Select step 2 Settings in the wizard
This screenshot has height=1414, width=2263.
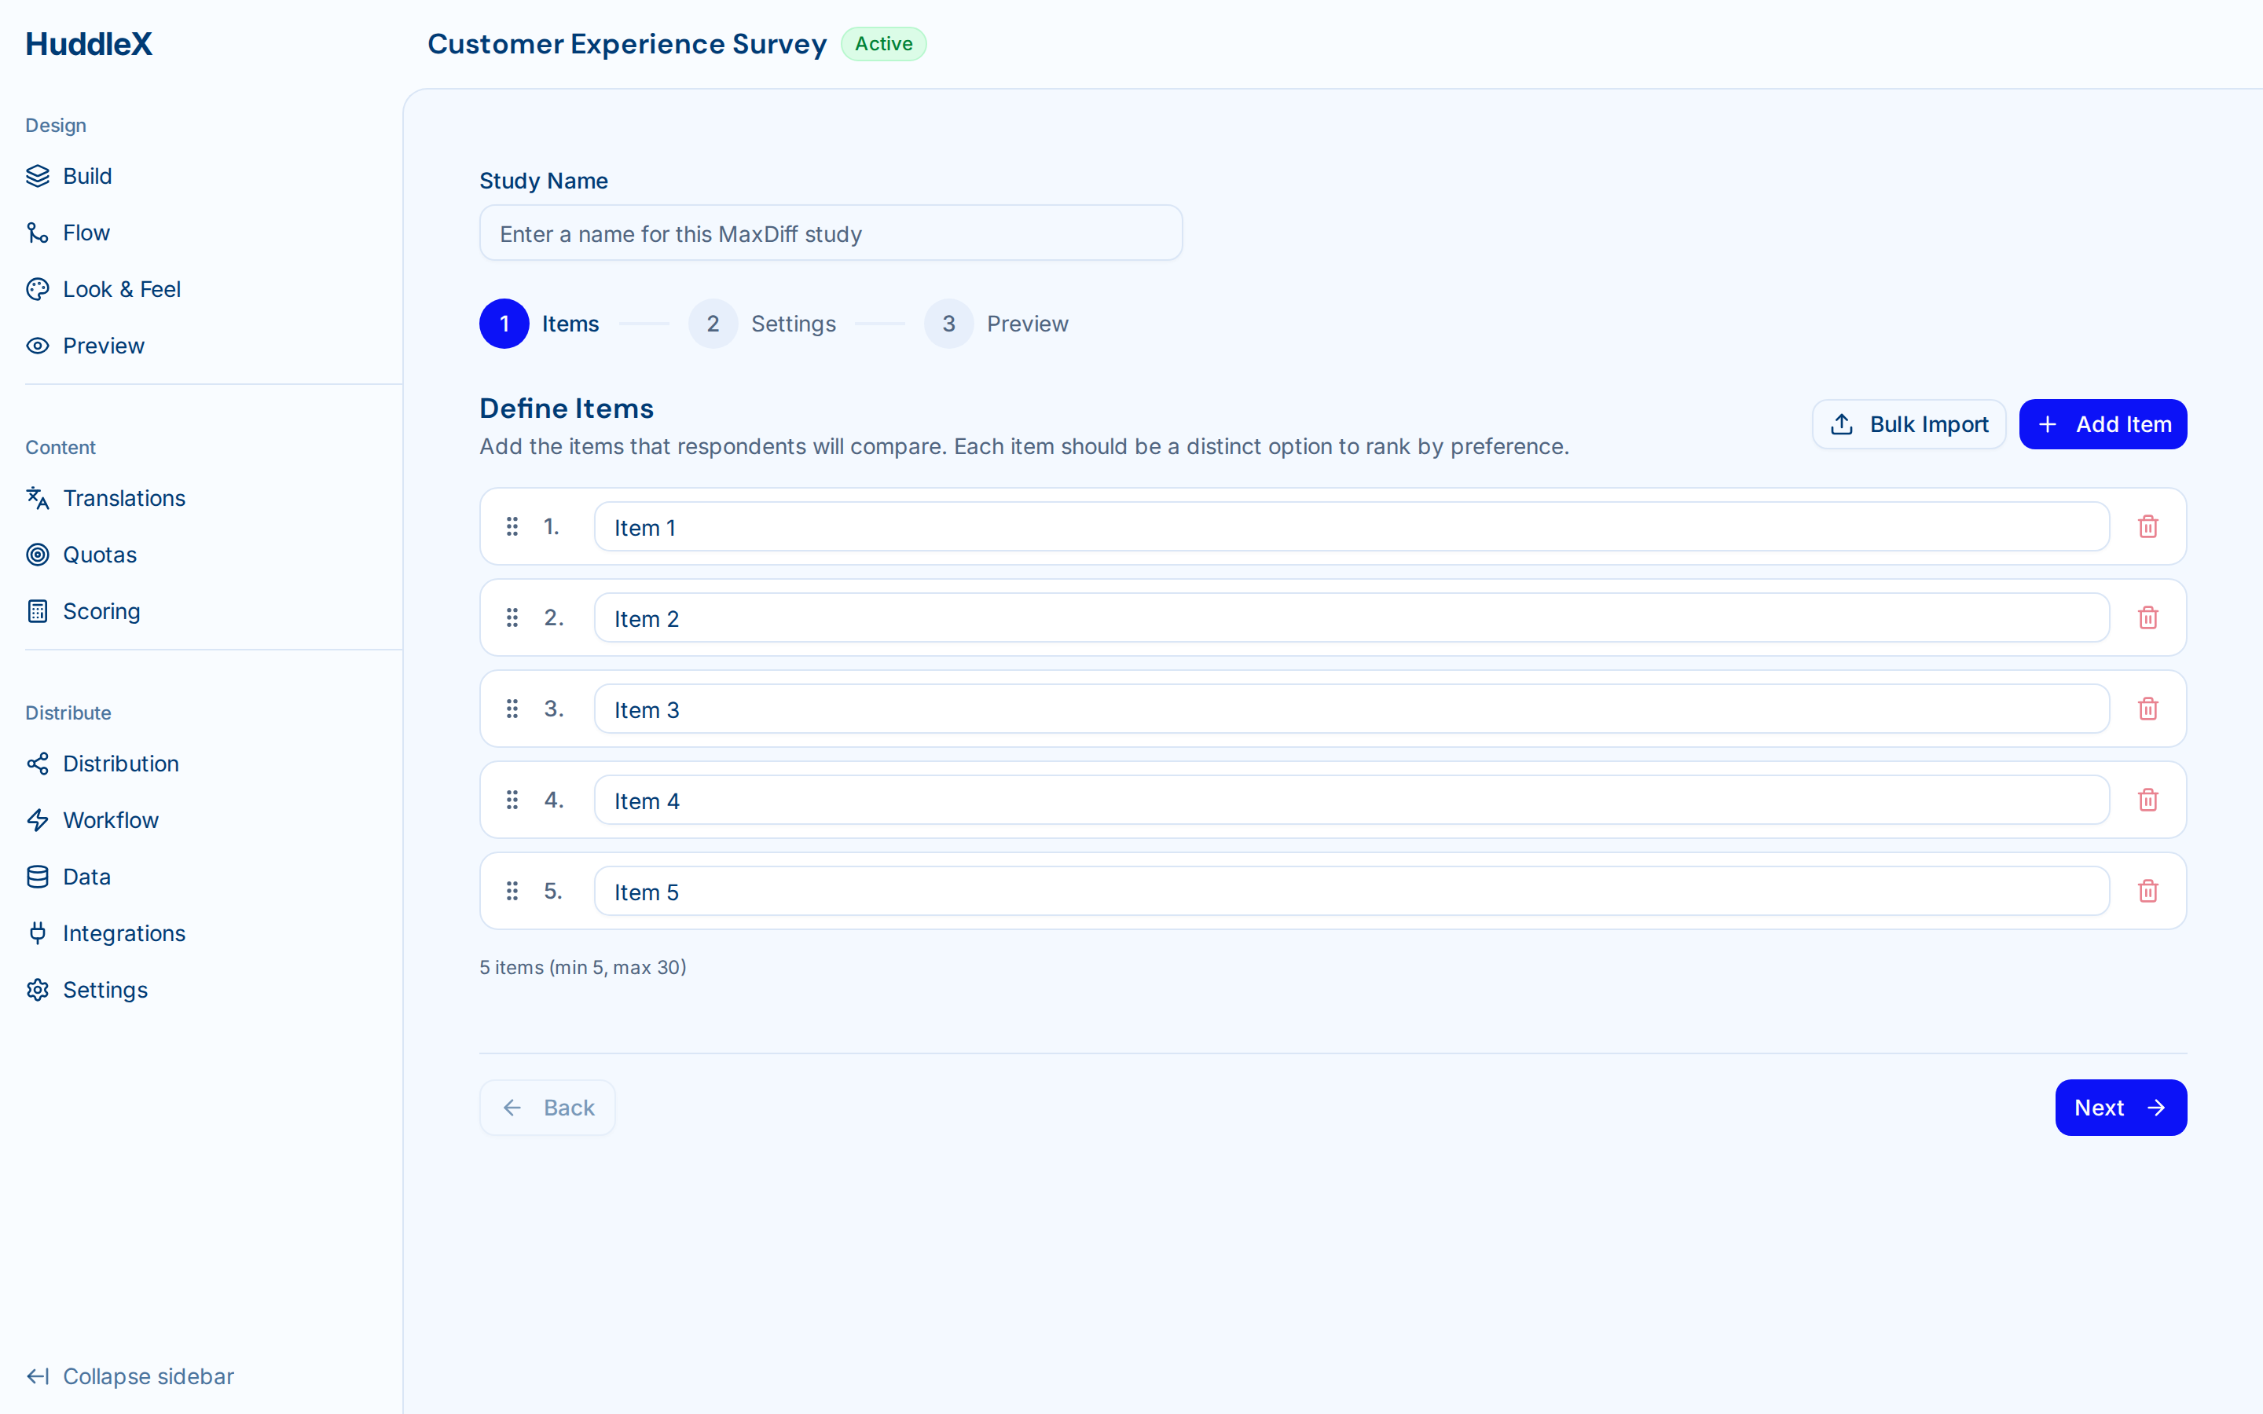pos(762,324)
